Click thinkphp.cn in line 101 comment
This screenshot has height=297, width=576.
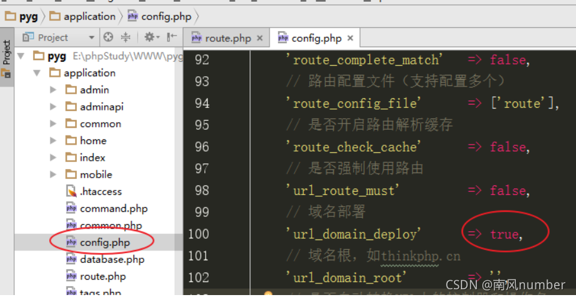coord(420,256)
